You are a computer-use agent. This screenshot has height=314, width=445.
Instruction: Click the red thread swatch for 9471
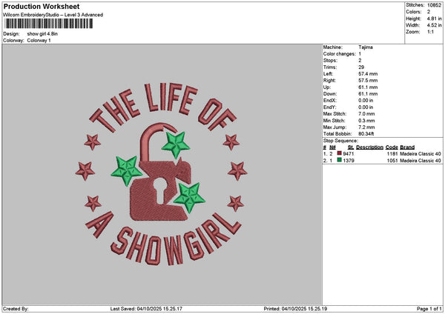(x=339, y=153)
